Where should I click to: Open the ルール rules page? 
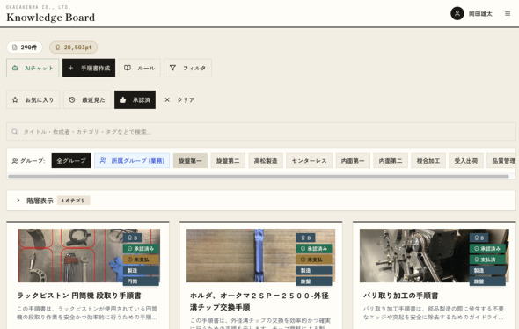point(140,68)
